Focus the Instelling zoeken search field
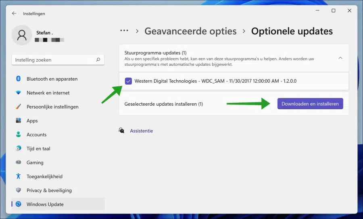Viewport: 363px width, 219px height. (58, 60)
